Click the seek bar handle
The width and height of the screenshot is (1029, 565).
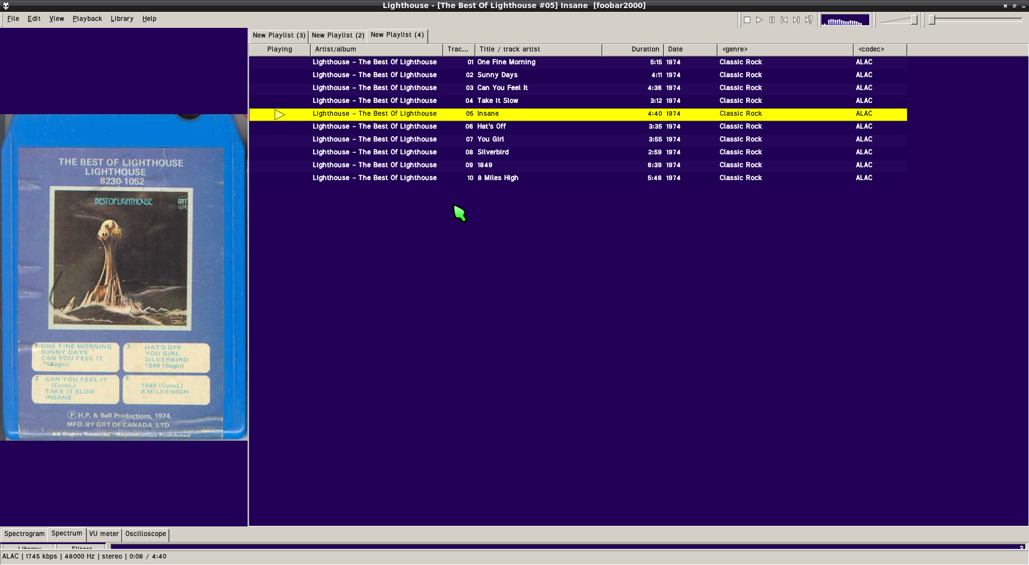click(933, 20)
